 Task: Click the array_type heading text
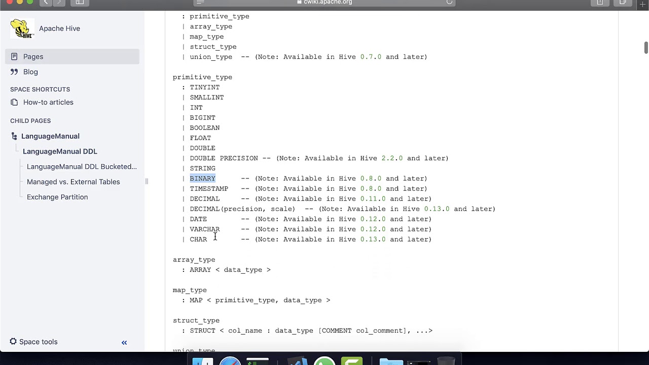coord(194,260)
